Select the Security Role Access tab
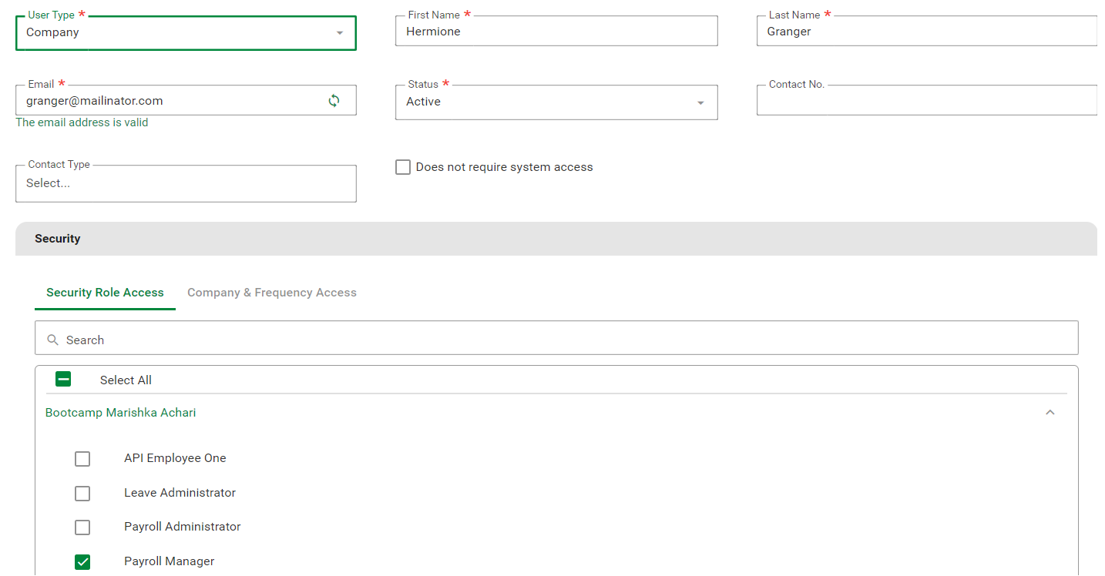This screenshot has height=576, width=1105. (105, 293)
